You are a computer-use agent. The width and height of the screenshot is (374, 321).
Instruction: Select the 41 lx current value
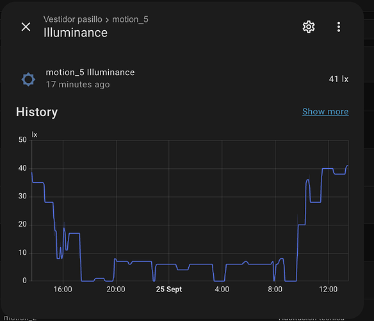339,79
